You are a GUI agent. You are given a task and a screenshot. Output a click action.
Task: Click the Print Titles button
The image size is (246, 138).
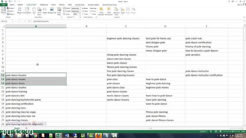click(x=59, y=11)
